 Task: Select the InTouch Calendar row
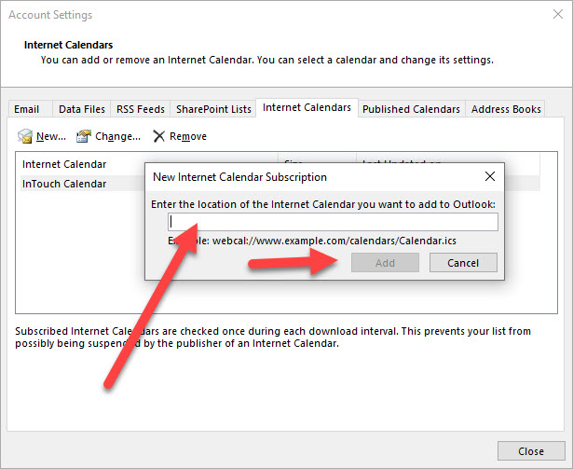click(82, 184)
